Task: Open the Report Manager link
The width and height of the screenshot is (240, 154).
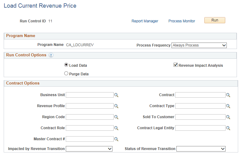Action: pyautogui.click(x=145, y=21)
